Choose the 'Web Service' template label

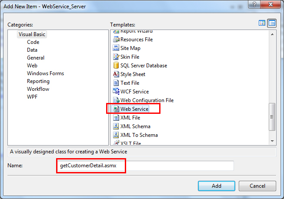click(x=134, y=109)
